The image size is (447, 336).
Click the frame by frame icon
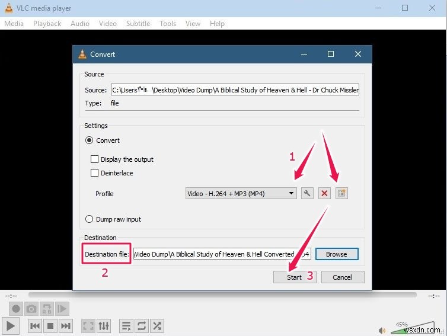(x=62, y=309)
